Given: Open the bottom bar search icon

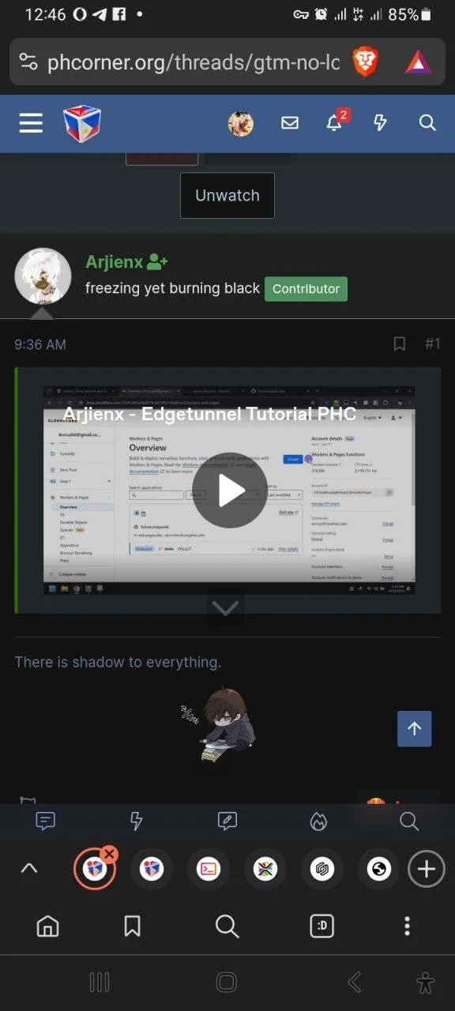Looking at the screenshot, I should coord(409,821).
